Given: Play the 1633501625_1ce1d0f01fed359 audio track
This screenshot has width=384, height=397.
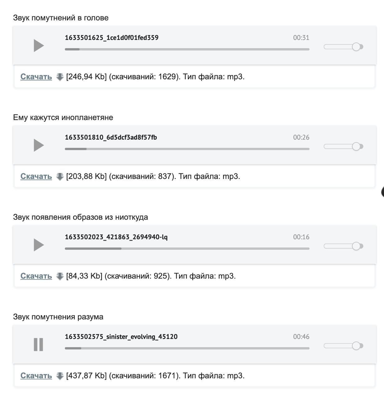Looking at the screenshot, I should click(x=39, y=46).
